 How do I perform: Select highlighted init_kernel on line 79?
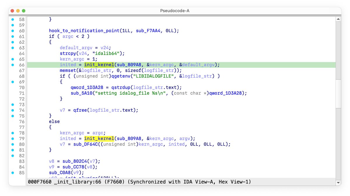pyautogui.click(x=99, y=138)
